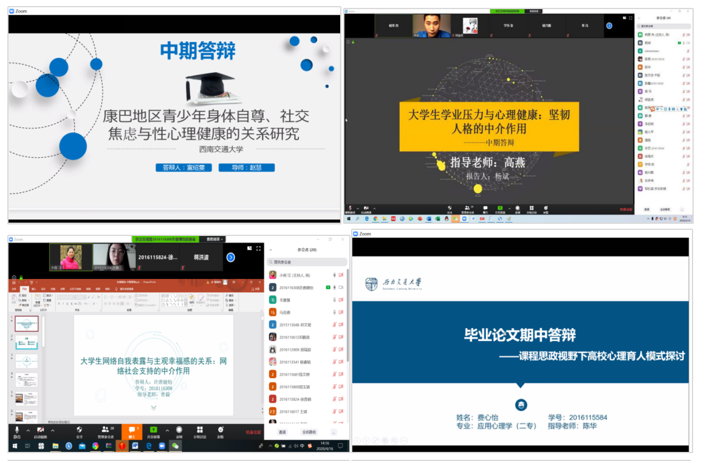Expand arrow next to 共享屏幕 in 许唐婧怡's meeting
The height and width of the screenshot is (461, 718).
click(167, 430)
